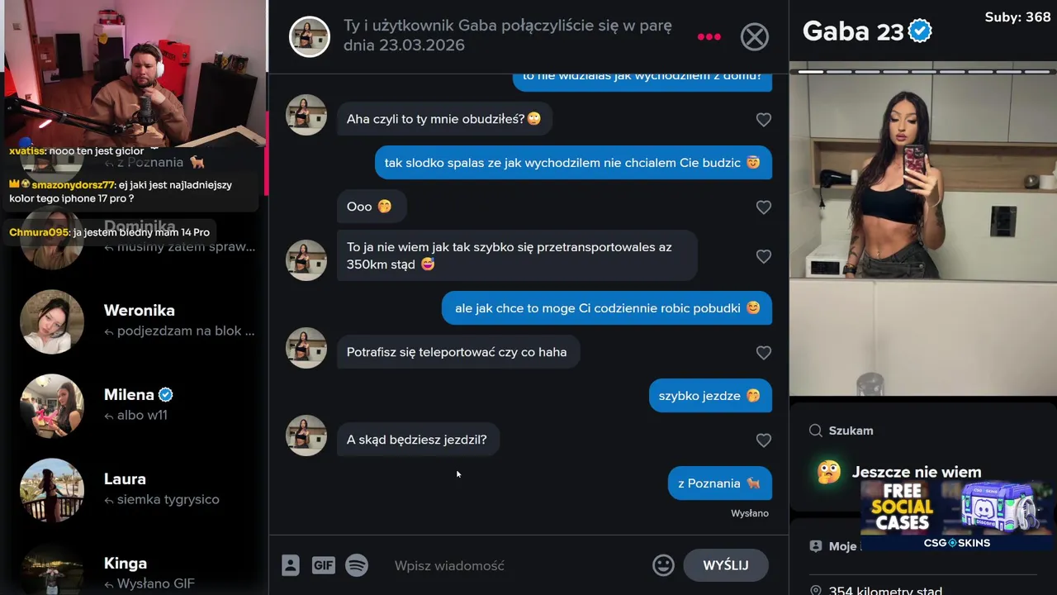The height and width of the screenshot is (595, 1057).
Task: Close the chat with the X icon
Action: 755,36
